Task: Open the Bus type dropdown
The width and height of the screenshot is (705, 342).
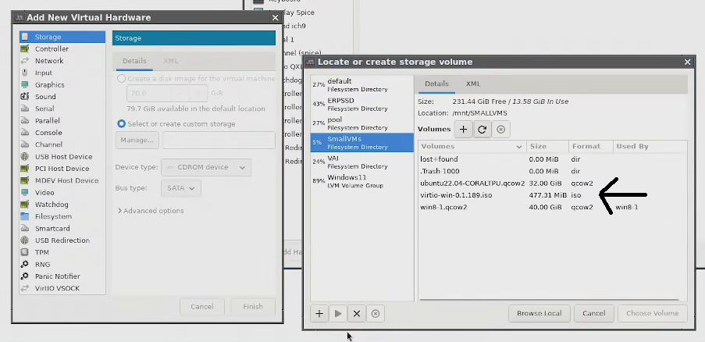Action: (x=181, y=188)
